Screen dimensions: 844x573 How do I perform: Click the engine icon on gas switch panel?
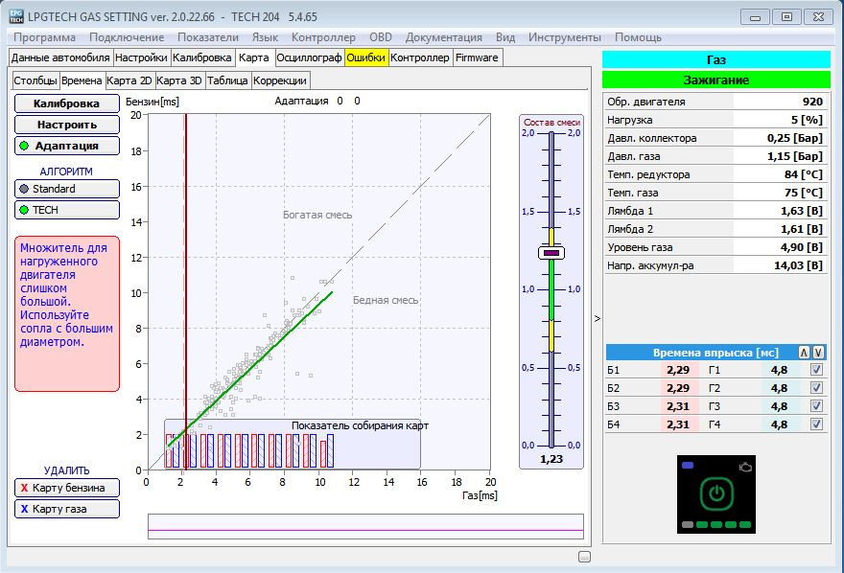click(745, 467)
